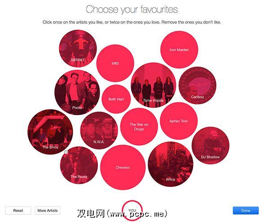Click the YOU circle indicator
The image size is (264, 224).
132,210
